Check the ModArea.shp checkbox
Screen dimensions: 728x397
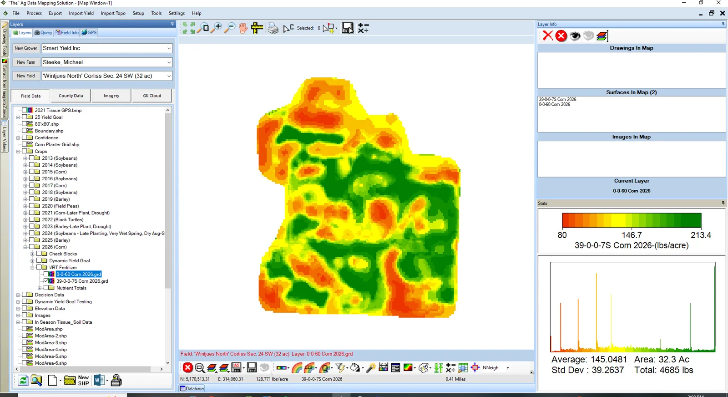click(x=25, y=329)
